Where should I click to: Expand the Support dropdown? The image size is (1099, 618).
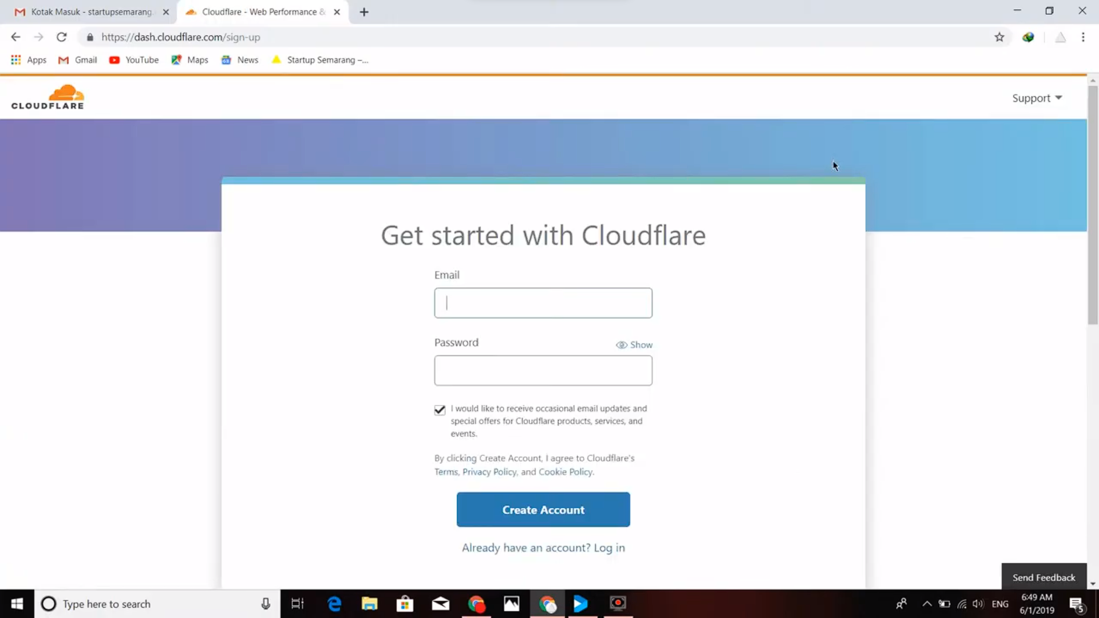(x=1037, y=98)
